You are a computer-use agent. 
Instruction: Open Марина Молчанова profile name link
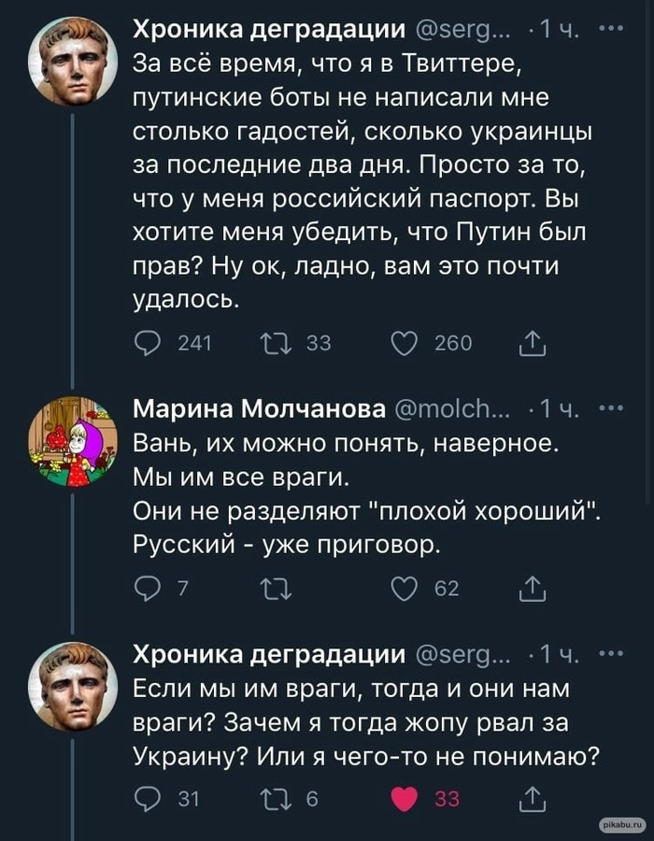[x=259, y=409]
